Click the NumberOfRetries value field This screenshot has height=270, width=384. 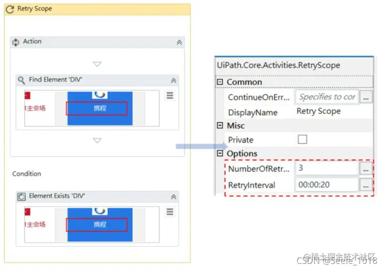coord(327,168)
